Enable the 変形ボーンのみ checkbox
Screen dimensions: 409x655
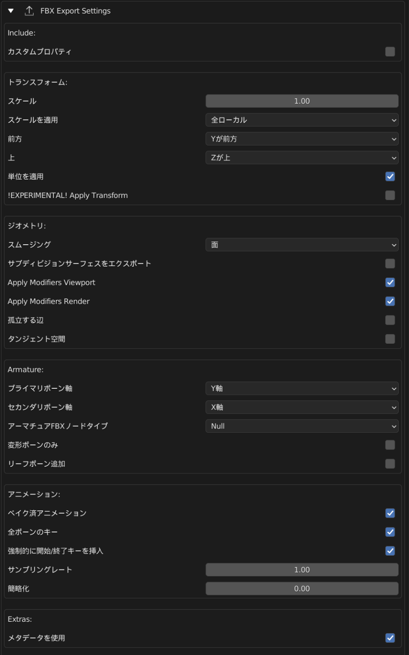[390, 445]
